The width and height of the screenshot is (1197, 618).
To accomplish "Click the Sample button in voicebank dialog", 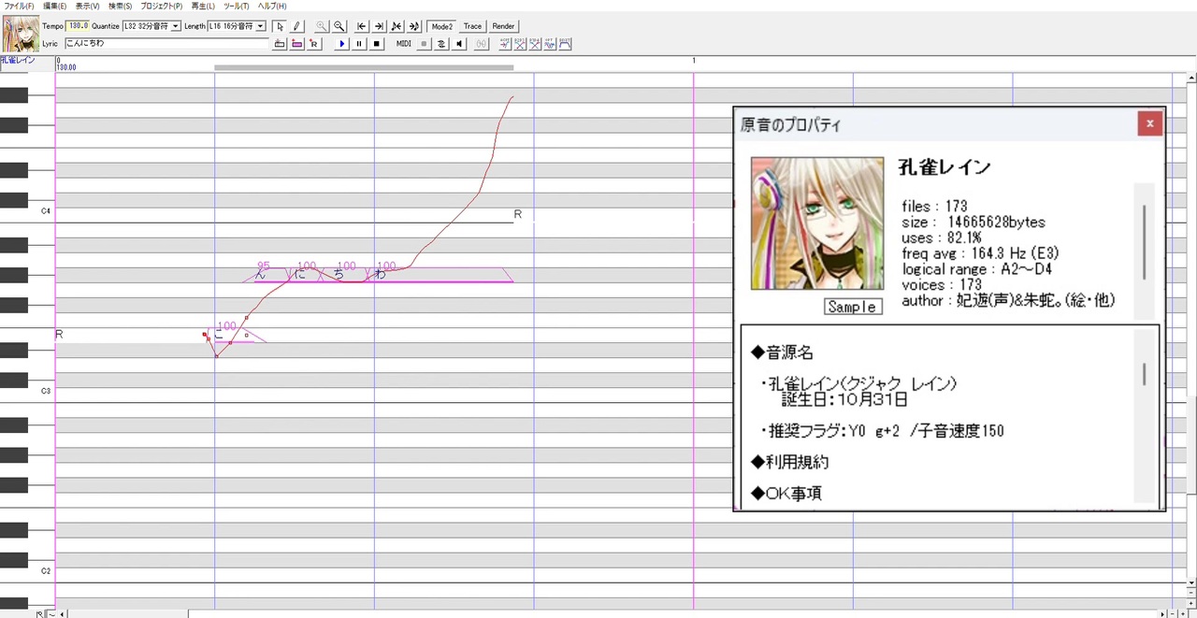I will click(x=853, y=307).
